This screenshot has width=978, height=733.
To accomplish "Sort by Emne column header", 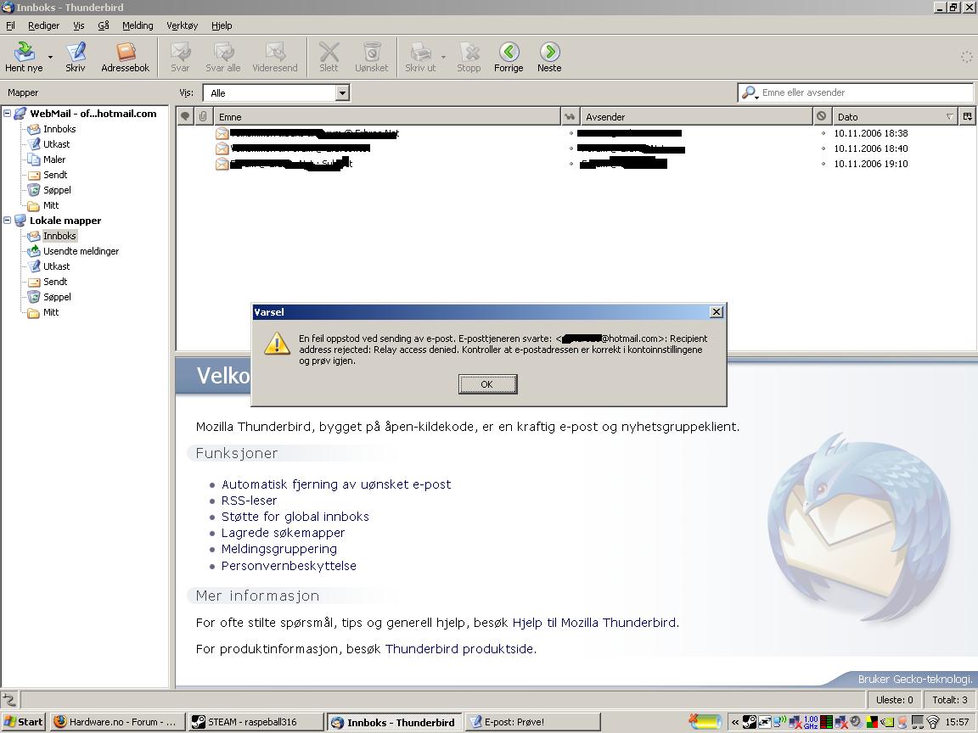I will tap(387, 116).
